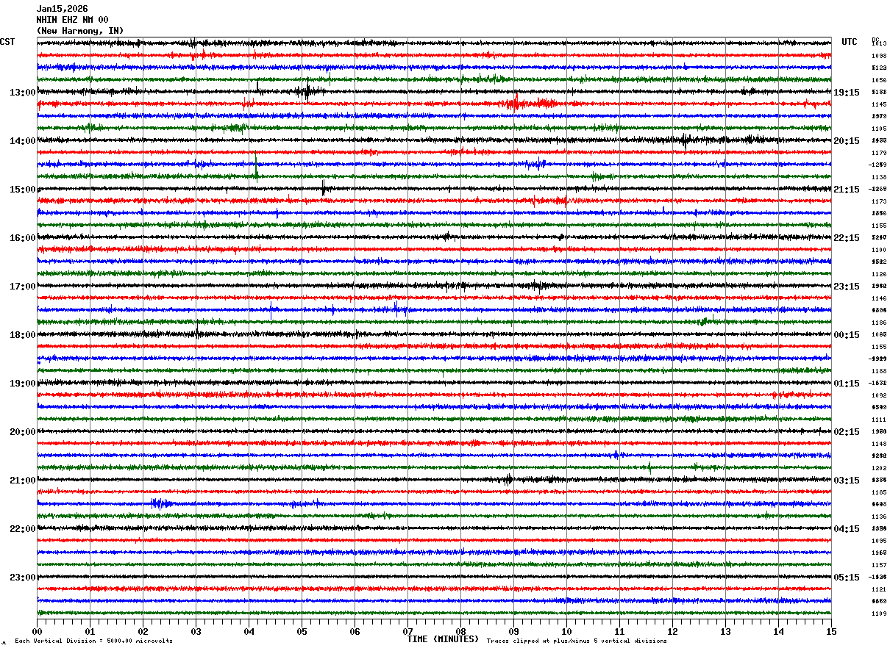890x651 pixels.
Task: Click the Jan15,2026 date header
Action: [x=62, y=9]
